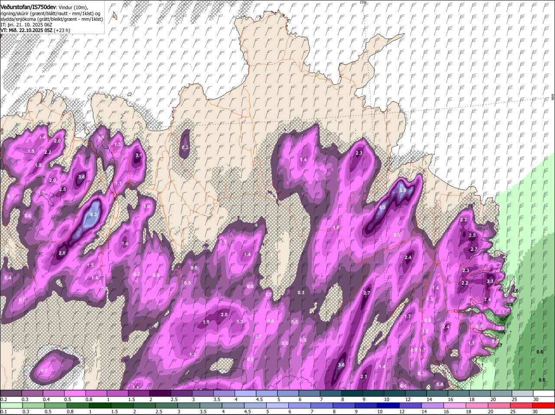Select the 'N99' label on the right edge
The height and width of the screenshot is (415, 555).
(x=553, y=98)
